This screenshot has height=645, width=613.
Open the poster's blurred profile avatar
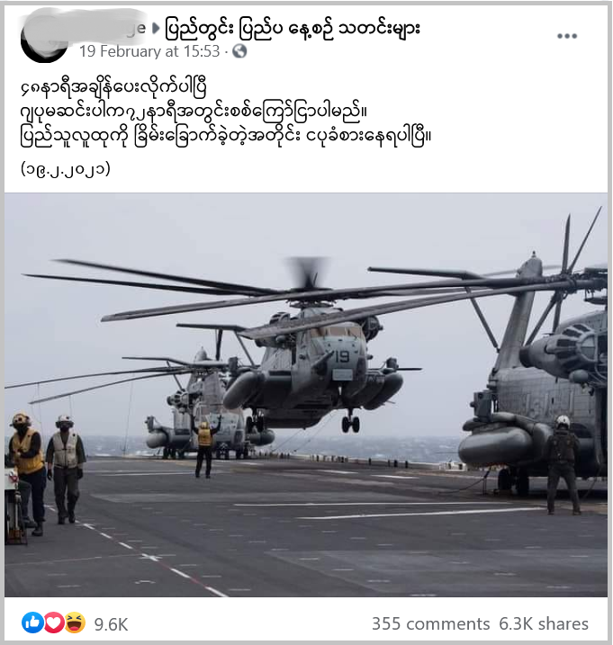[44, 40]
